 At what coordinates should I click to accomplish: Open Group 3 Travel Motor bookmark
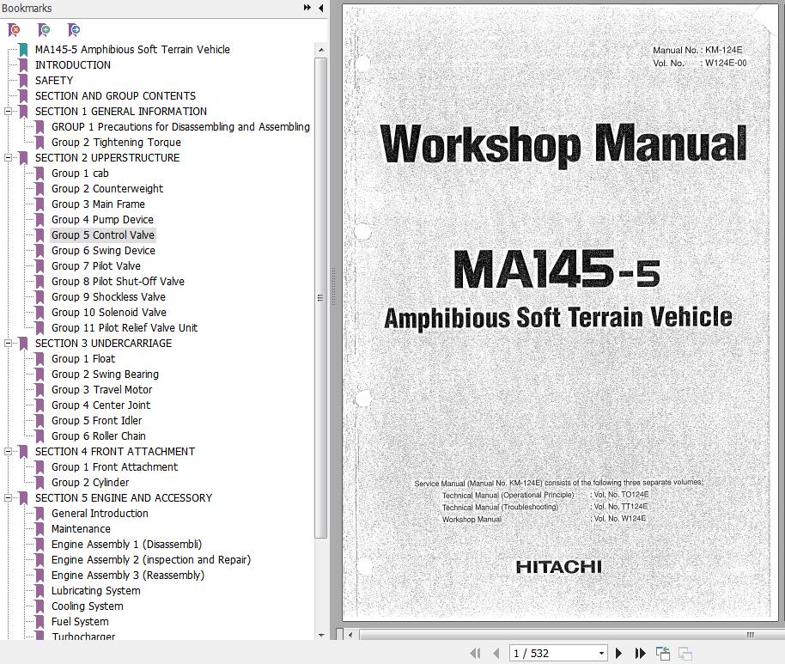point(101,390)
